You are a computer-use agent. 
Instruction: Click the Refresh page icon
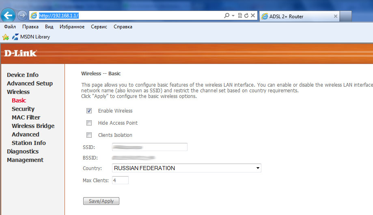(x=246, y=16)
